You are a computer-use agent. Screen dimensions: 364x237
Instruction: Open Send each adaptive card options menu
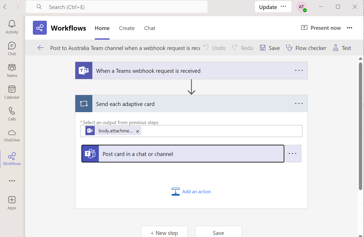299,104
